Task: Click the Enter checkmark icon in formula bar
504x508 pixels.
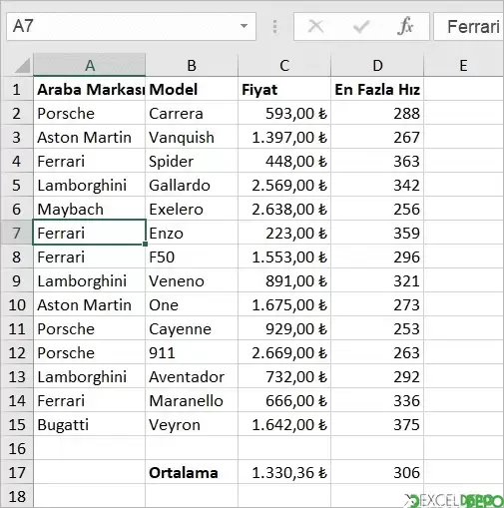Action: click(361, 27)
